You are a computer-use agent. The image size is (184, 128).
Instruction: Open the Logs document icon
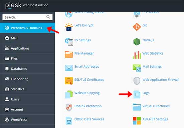[137, 94]
